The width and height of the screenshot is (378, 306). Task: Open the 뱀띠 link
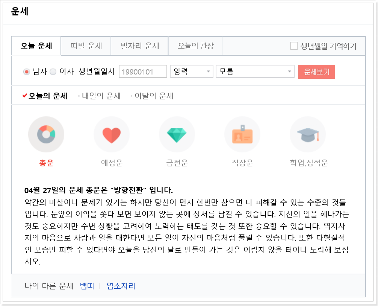tap(87, 286)
